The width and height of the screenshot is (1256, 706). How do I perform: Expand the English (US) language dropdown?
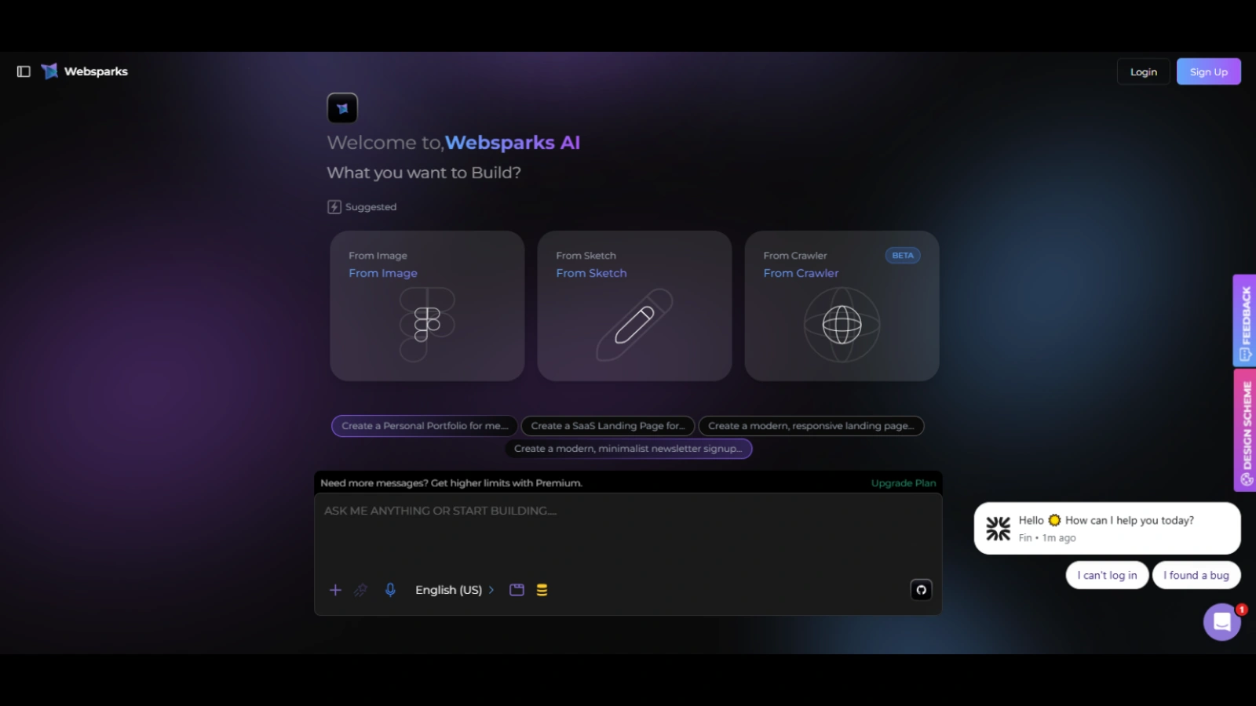pyautogui.click(x=454, y=590)
